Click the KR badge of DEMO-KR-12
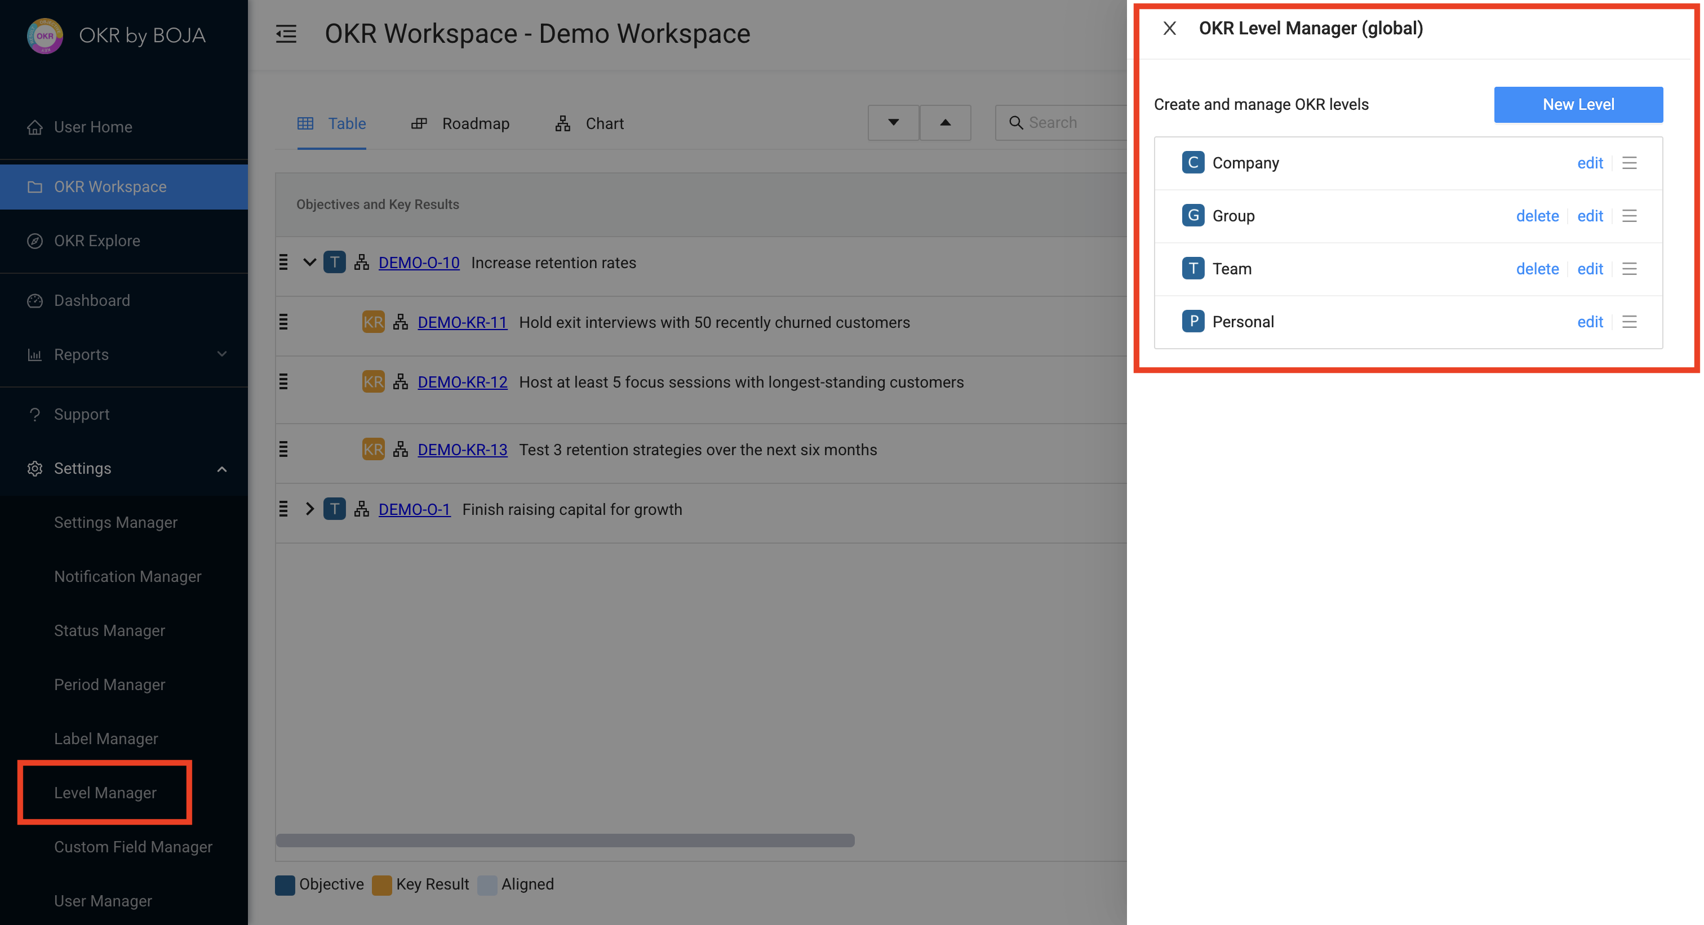Image resolution: width=1704 pixels, height=925 pixels. click(x=373, y=381)
